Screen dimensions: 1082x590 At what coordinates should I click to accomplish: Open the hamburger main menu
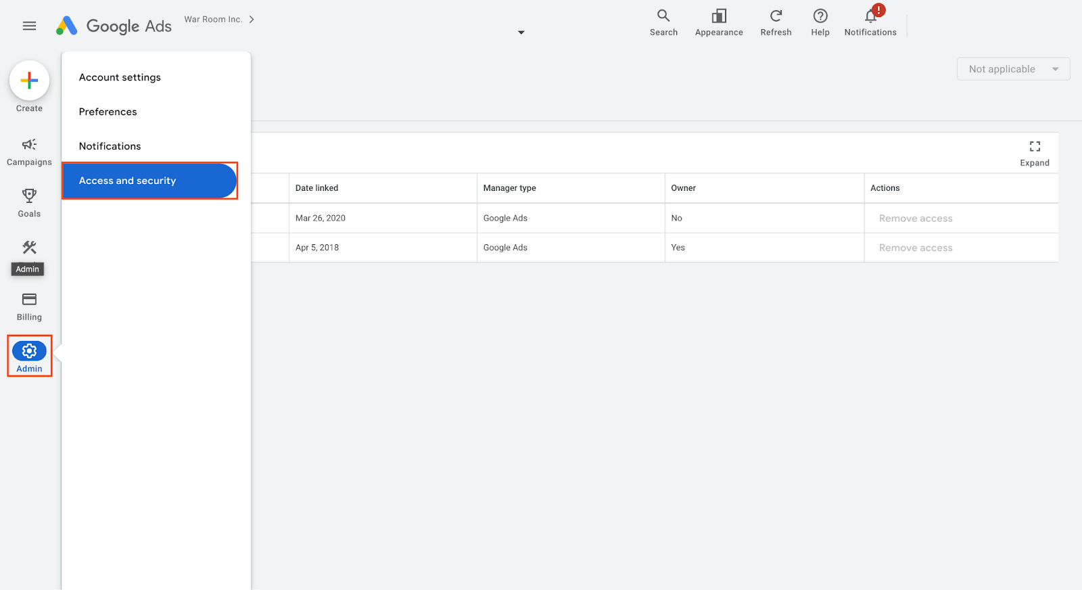pyautogui.click(x=29, y=26)
